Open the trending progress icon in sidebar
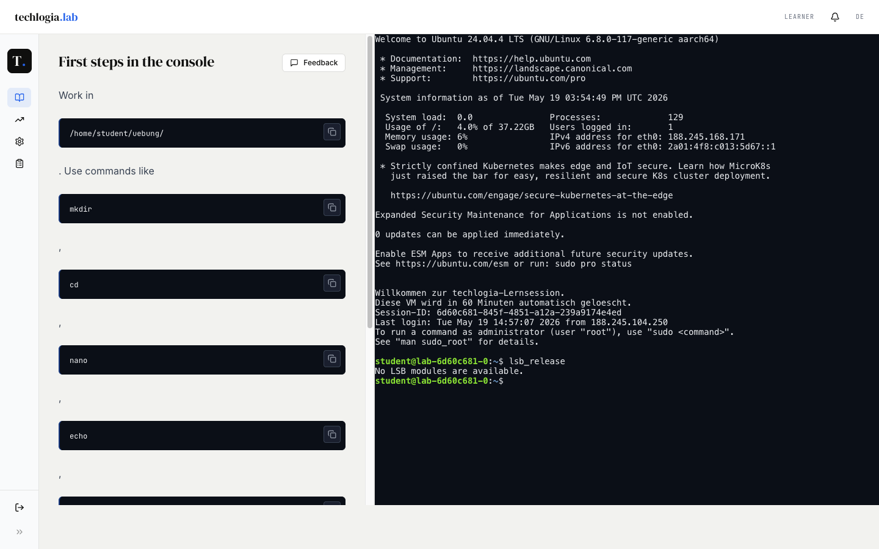Viewport: 879px width, 549px height. 20,120
